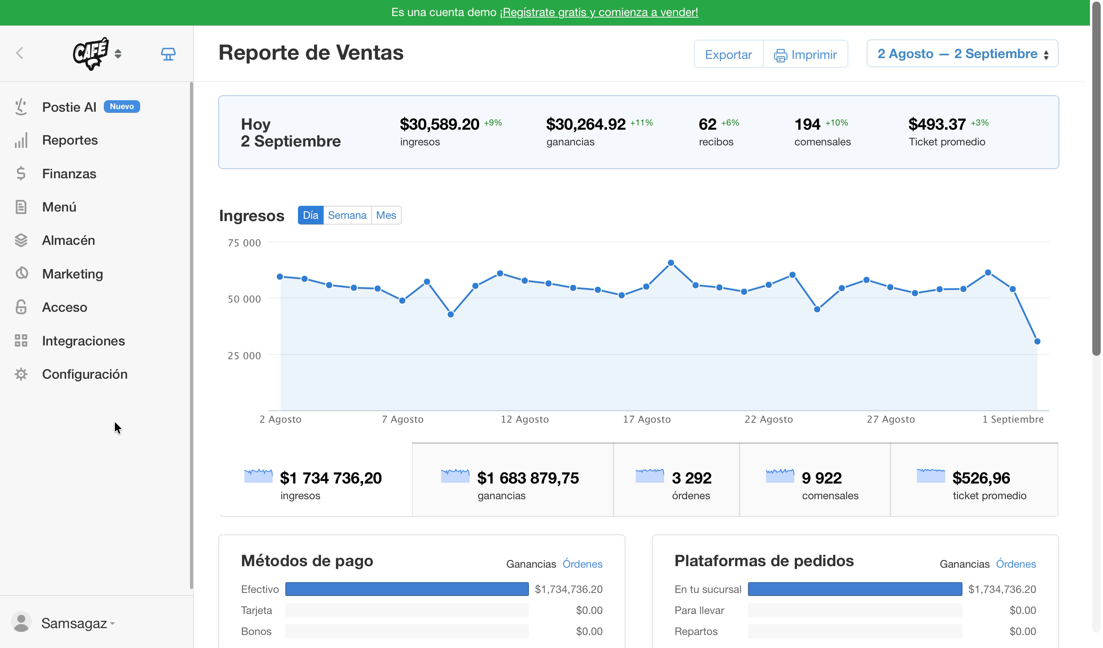The width and height of the screenshot is (1103, 648).
Task: Click the ticket promedio mini sparkline icon
Action: pyautogui.click(x=931, y=475)
